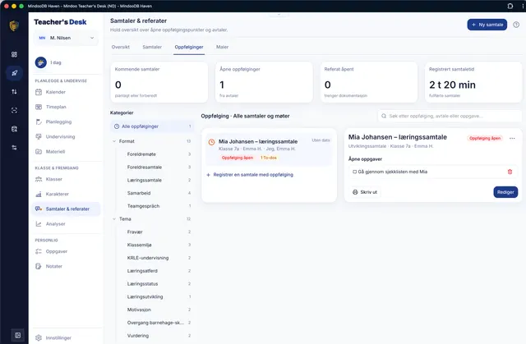Delete task with red trash icon

510,172
